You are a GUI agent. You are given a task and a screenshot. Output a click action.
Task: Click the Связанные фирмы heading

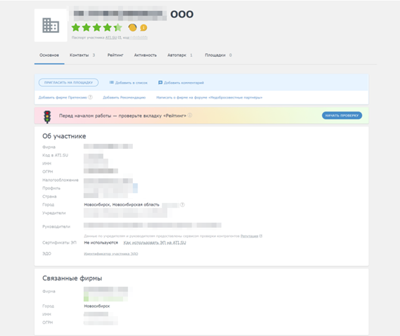point(72,278)
